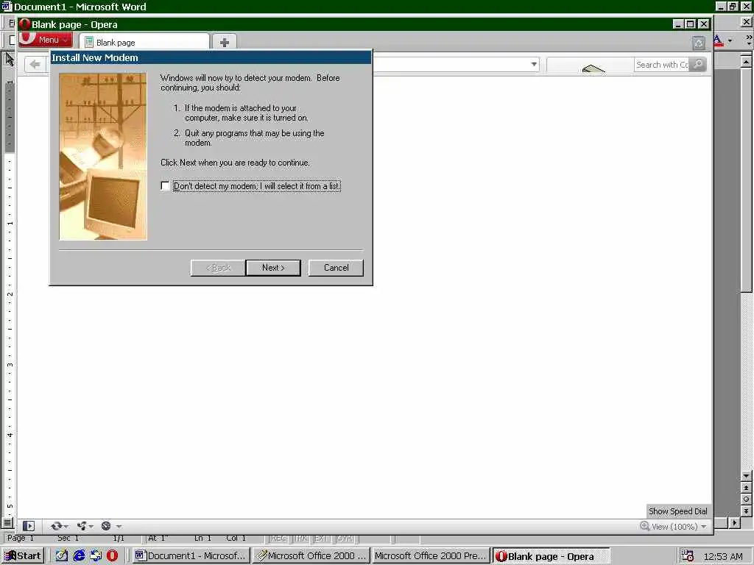754x565 pixels.
Task: Open a new tab with the plus button
Action: click(224, 42)
